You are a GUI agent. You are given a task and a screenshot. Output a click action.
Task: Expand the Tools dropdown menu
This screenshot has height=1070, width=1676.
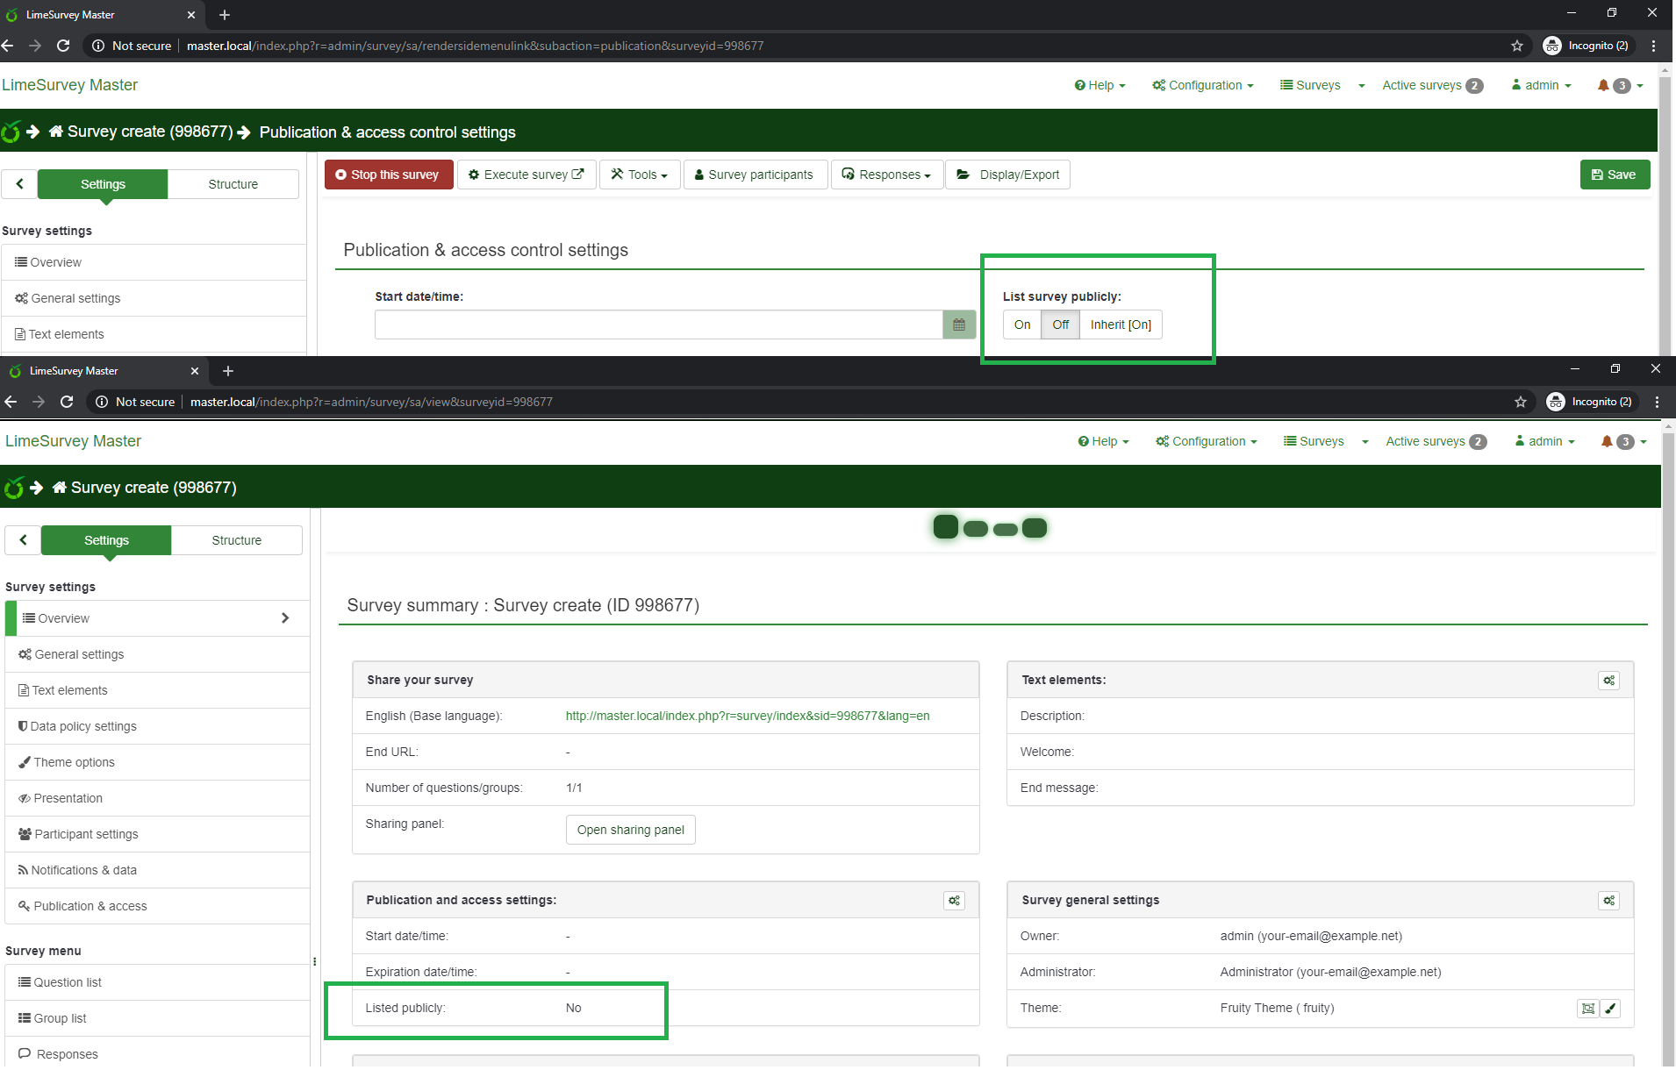(x=639, y=175)
